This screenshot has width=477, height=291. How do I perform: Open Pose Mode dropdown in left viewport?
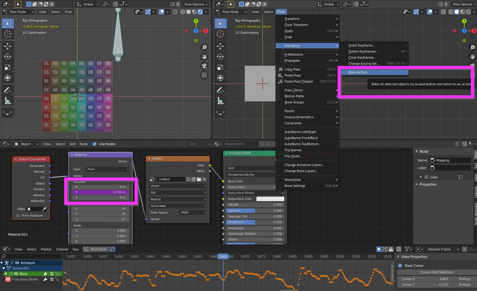coord(18,12)
